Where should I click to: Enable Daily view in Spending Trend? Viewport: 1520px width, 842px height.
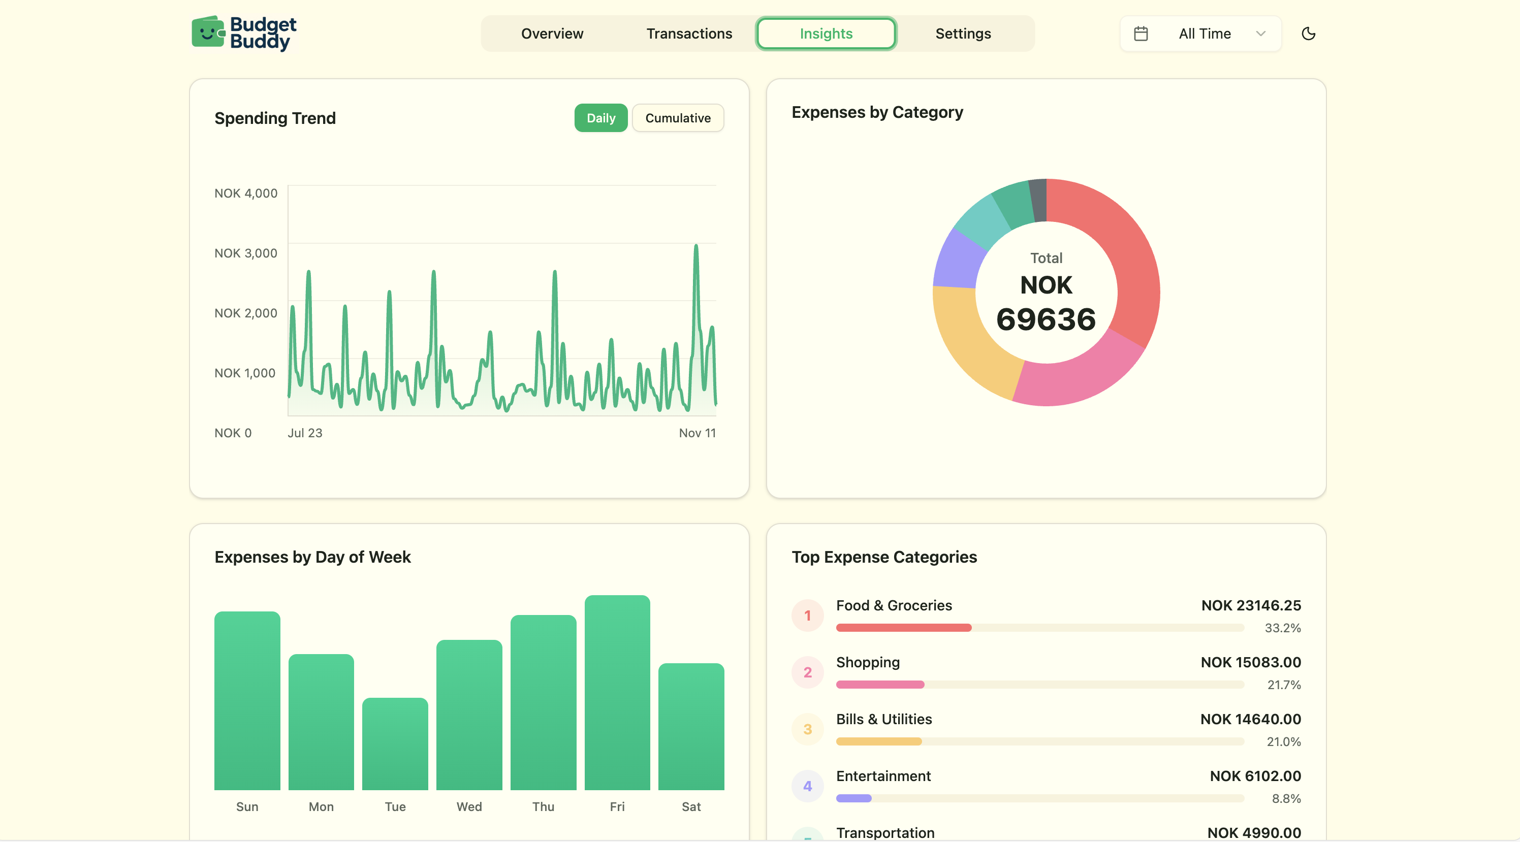[x=600, y=117]
